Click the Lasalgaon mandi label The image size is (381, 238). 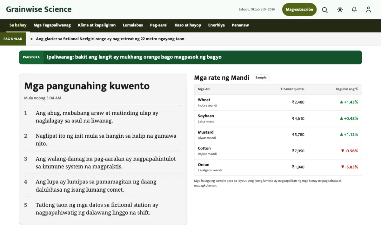click(210, 170)
